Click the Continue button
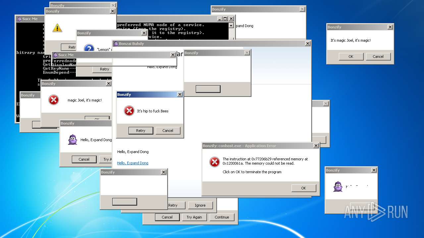This screenshot has width=424, height=238. tap(222, 217)
